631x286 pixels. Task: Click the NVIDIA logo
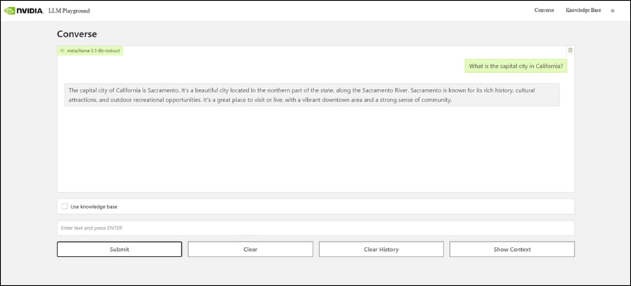click(23, 11)
